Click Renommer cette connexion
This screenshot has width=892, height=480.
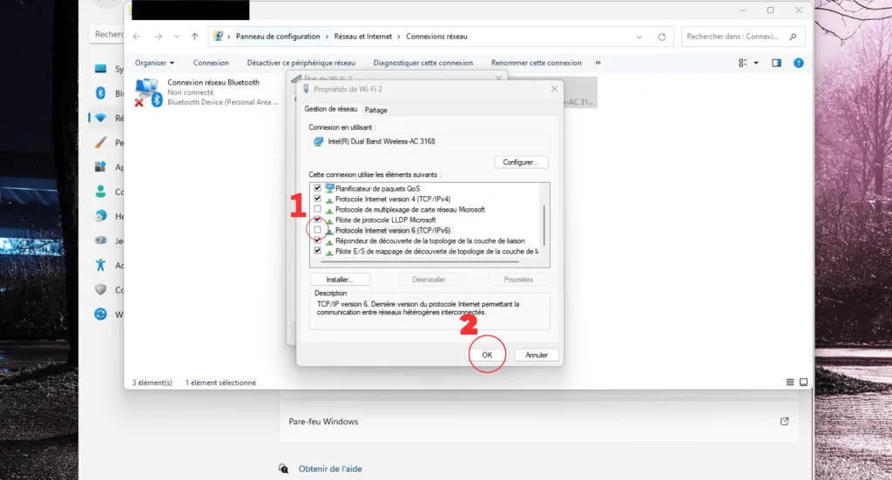(x=537, y=63)
